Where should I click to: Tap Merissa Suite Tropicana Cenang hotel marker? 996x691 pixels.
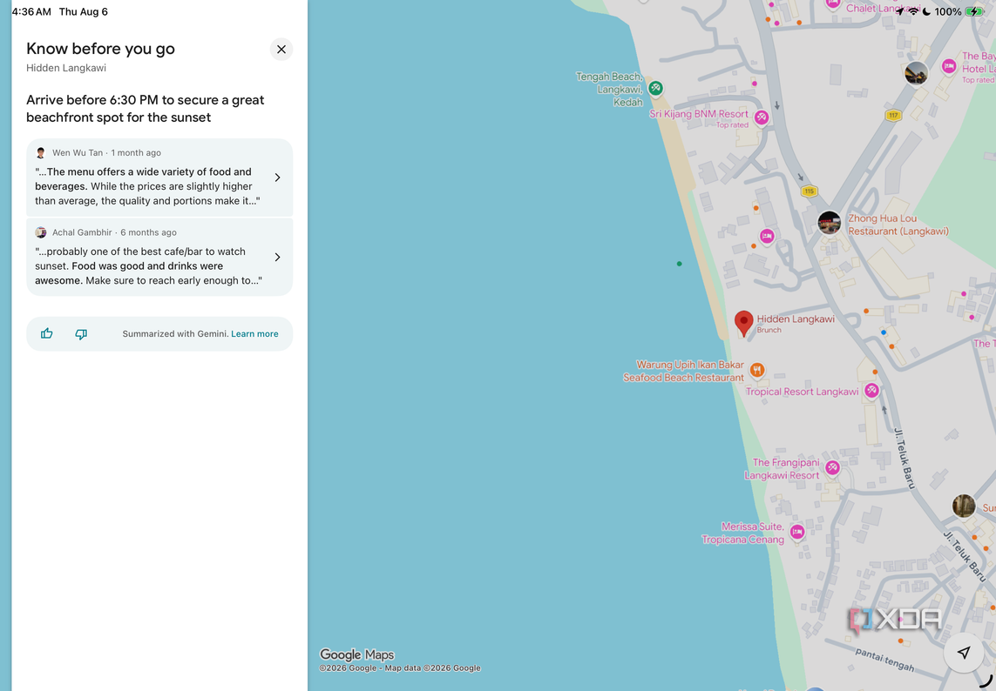point(797,532)
